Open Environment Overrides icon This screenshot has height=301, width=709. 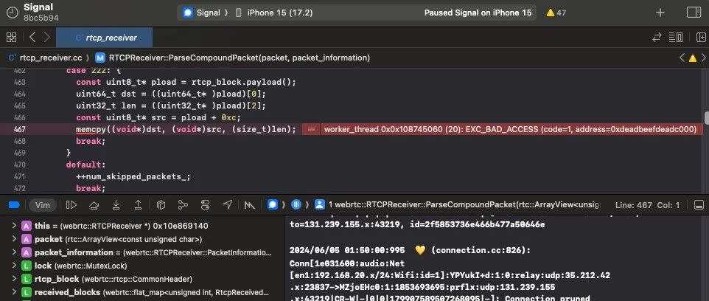coord(205,205)
